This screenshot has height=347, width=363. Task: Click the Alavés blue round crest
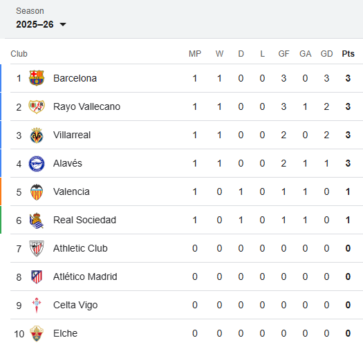pyautogui.click(x=37, y=164)
